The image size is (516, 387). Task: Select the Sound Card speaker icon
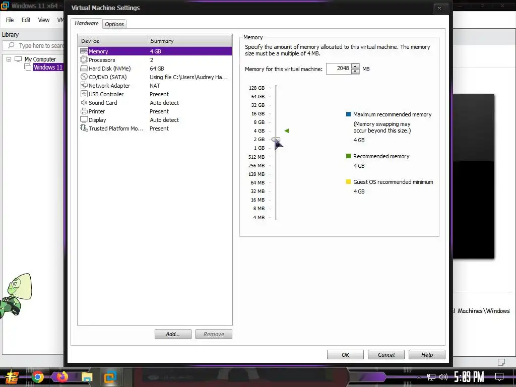[84, 102]
